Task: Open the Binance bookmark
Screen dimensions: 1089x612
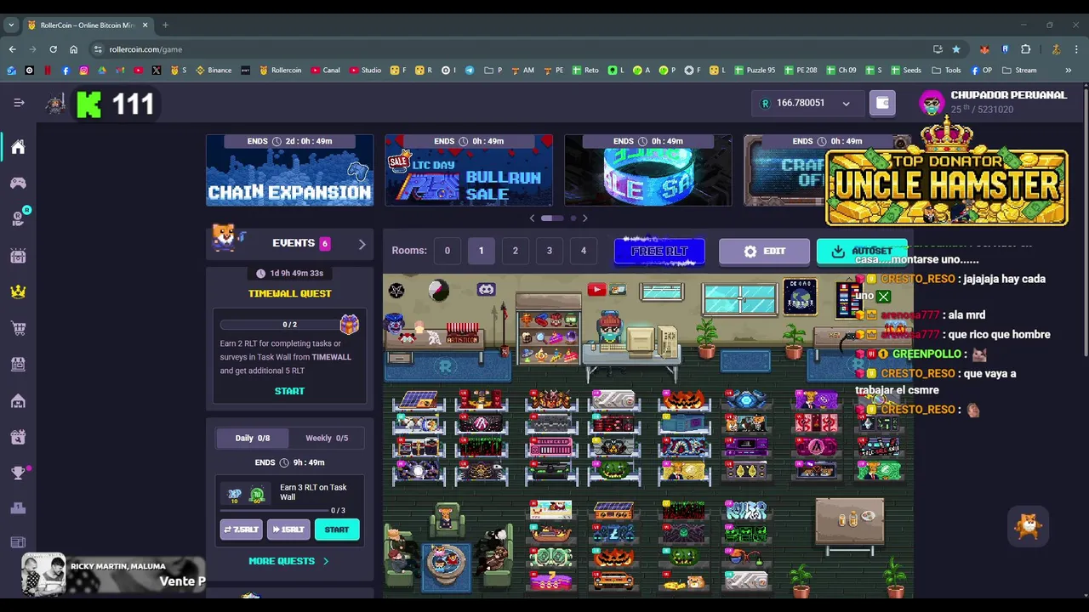Action: (x=214, y=70)
